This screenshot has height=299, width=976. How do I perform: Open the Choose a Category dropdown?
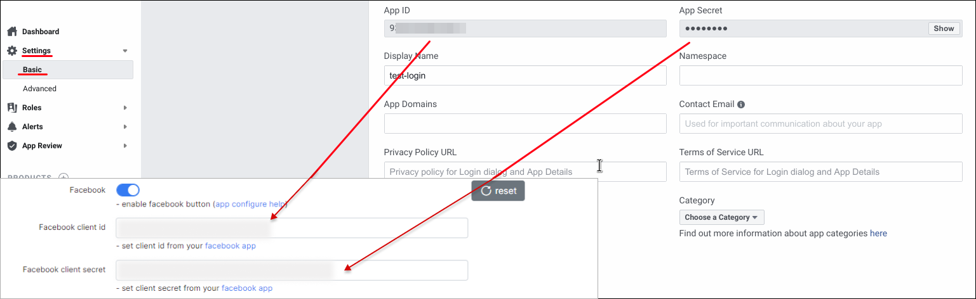(x=721, y=217)
